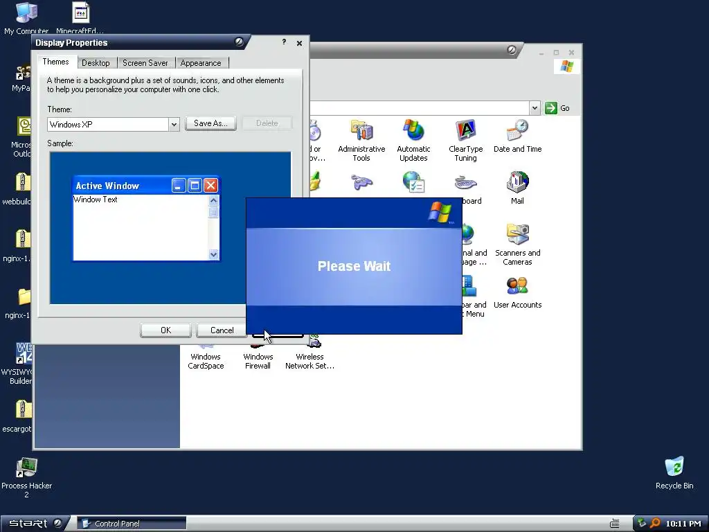
Task: Click Save As button for theme
Action: (210, 123)
